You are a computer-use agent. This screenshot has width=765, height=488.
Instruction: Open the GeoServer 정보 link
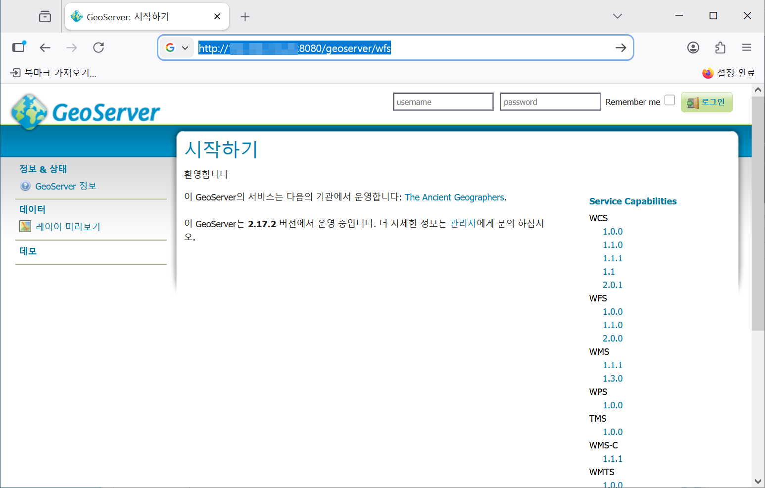(x=66, y=186)
